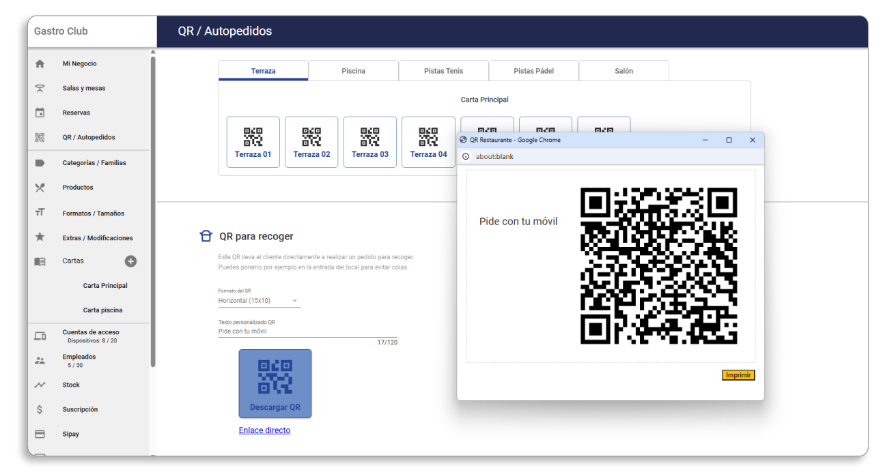The image size is (896, 472).
Task: Open the Terraza 03 QR code
Action: click(370, 142)
